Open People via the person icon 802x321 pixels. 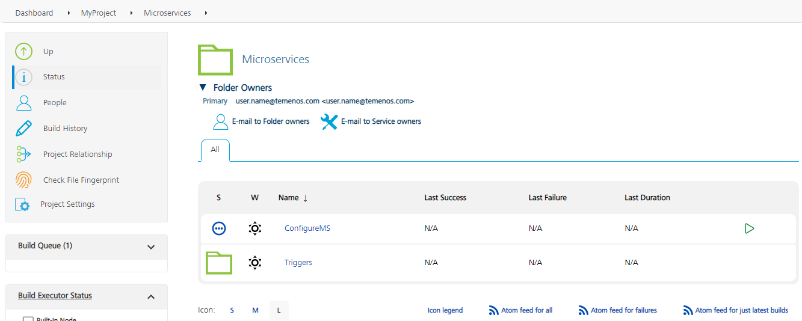tap(23, 103)
